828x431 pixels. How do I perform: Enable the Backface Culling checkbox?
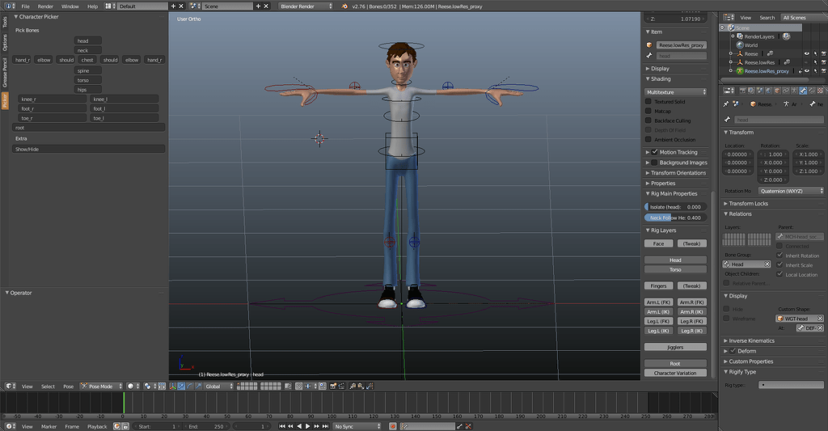point(648,120)
